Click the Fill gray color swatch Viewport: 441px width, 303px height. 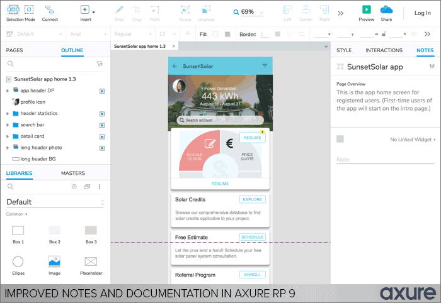tap(227, 34)
